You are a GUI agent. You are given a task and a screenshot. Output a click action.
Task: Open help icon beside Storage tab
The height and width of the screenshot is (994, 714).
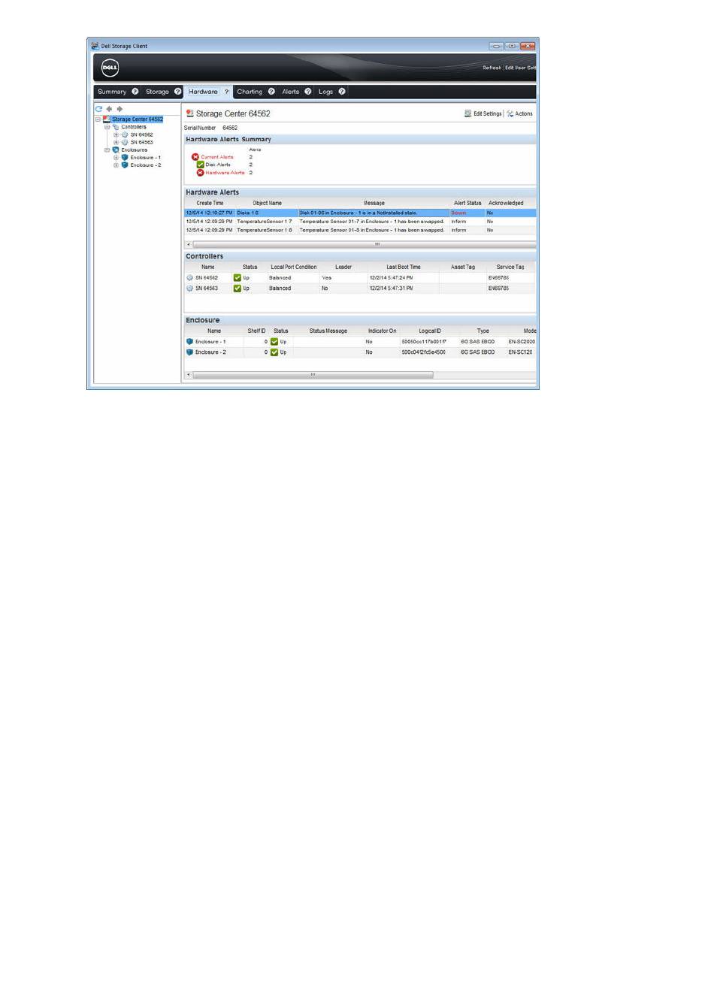click(178, 92)
